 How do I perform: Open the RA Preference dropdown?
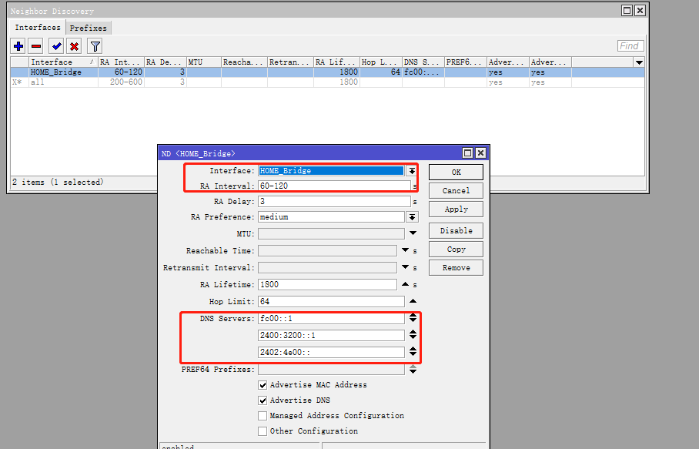pyautogui.click(x=412, y=217)
